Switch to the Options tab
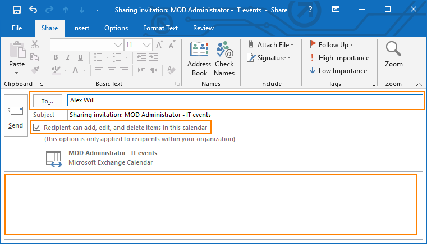The width and height of the screenshot is (427, 244). coord(116,28)
